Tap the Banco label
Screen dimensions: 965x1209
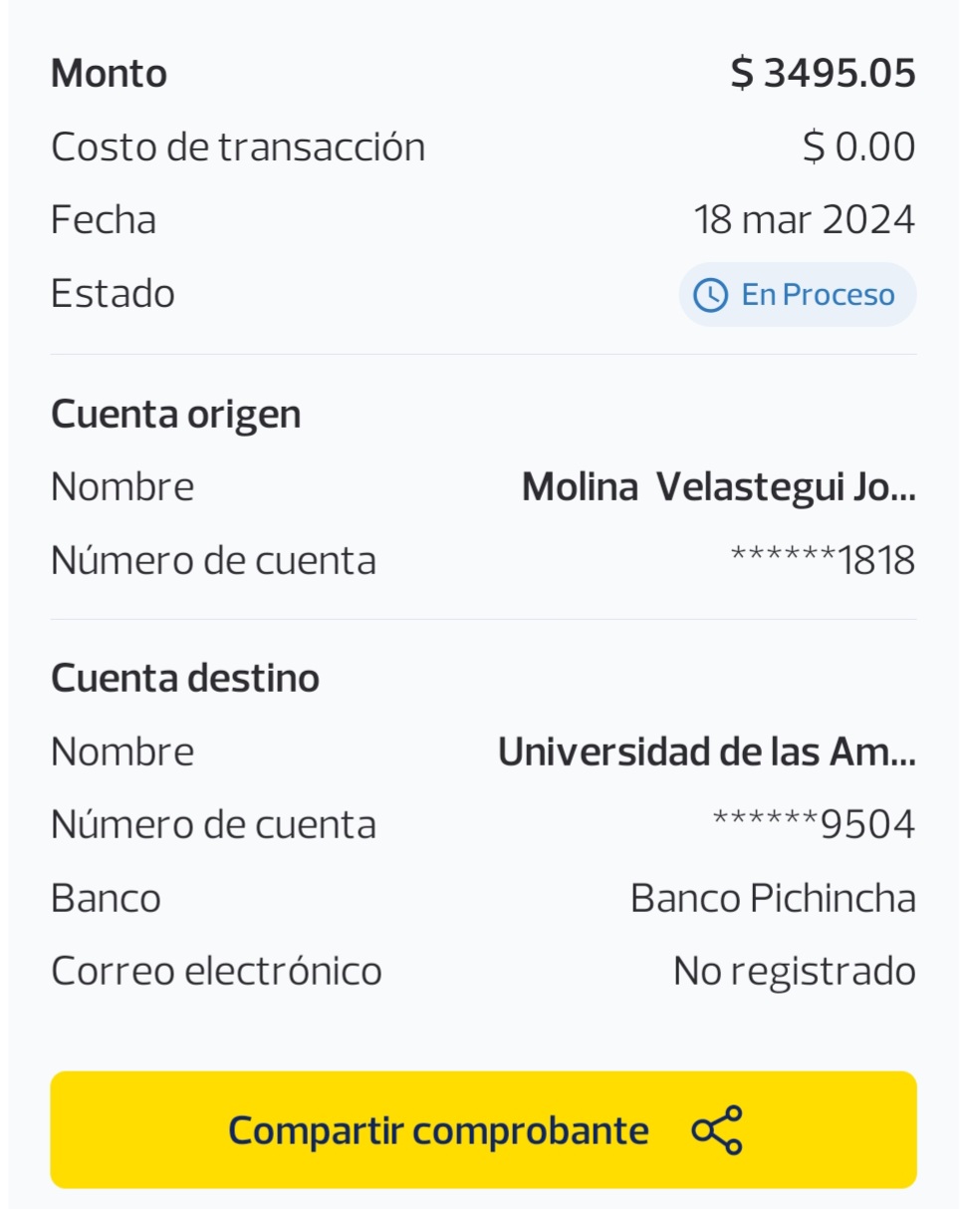coord(106,898)
